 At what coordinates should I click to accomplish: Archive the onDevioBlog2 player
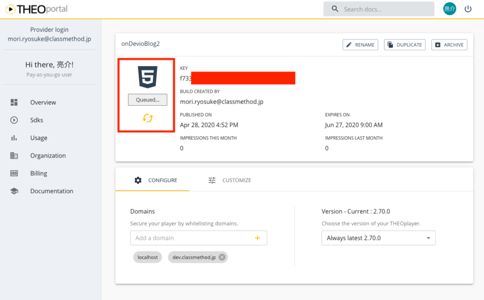449,44
